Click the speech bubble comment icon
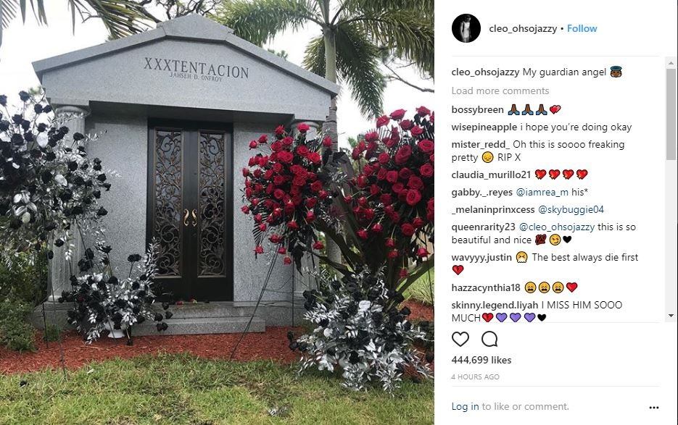This screenshot has height=425, width=678. 489,339
